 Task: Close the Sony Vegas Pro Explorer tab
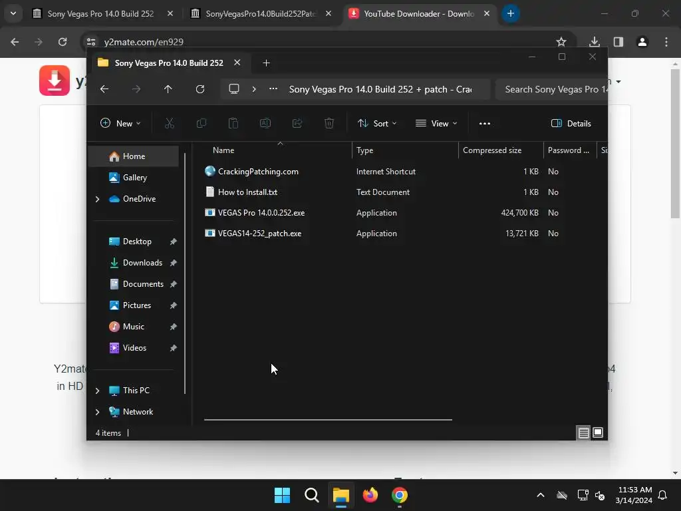tap(237, 63)
